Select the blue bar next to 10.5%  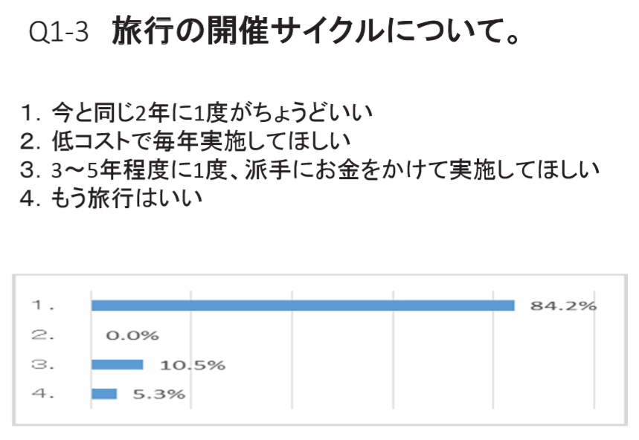pos(117,364)
